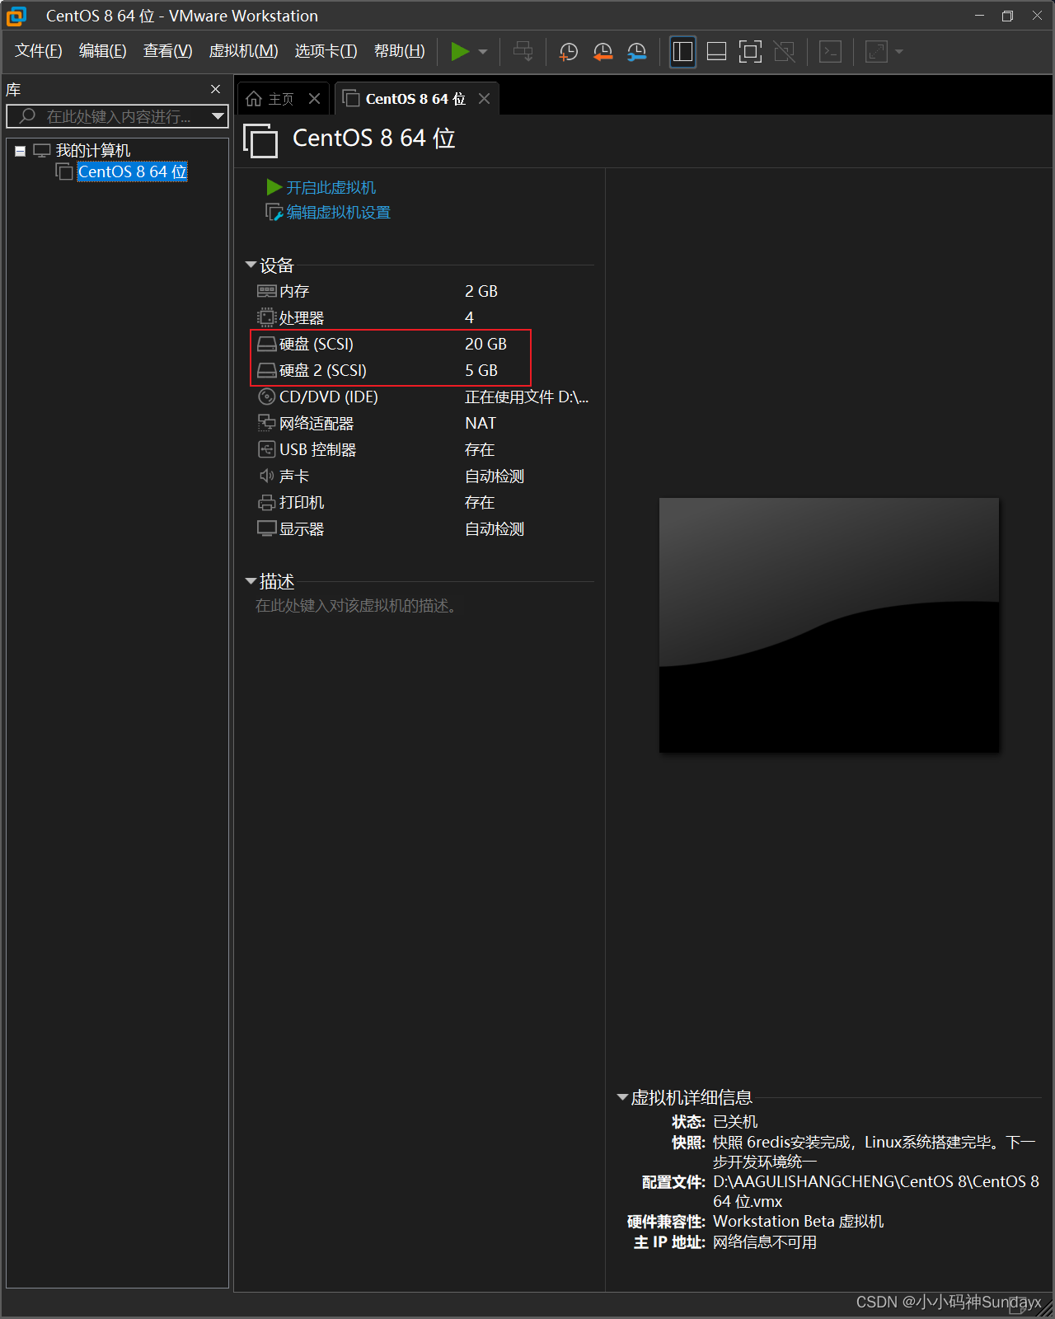
Task: Click the VMware Workstation title bar app icon
Action: point(16,16)
